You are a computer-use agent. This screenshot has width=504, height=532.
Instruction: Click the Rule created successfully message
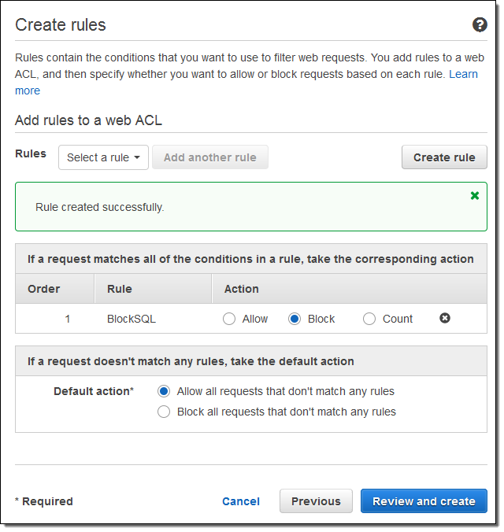pyautogui.click(x=100, y=207)
